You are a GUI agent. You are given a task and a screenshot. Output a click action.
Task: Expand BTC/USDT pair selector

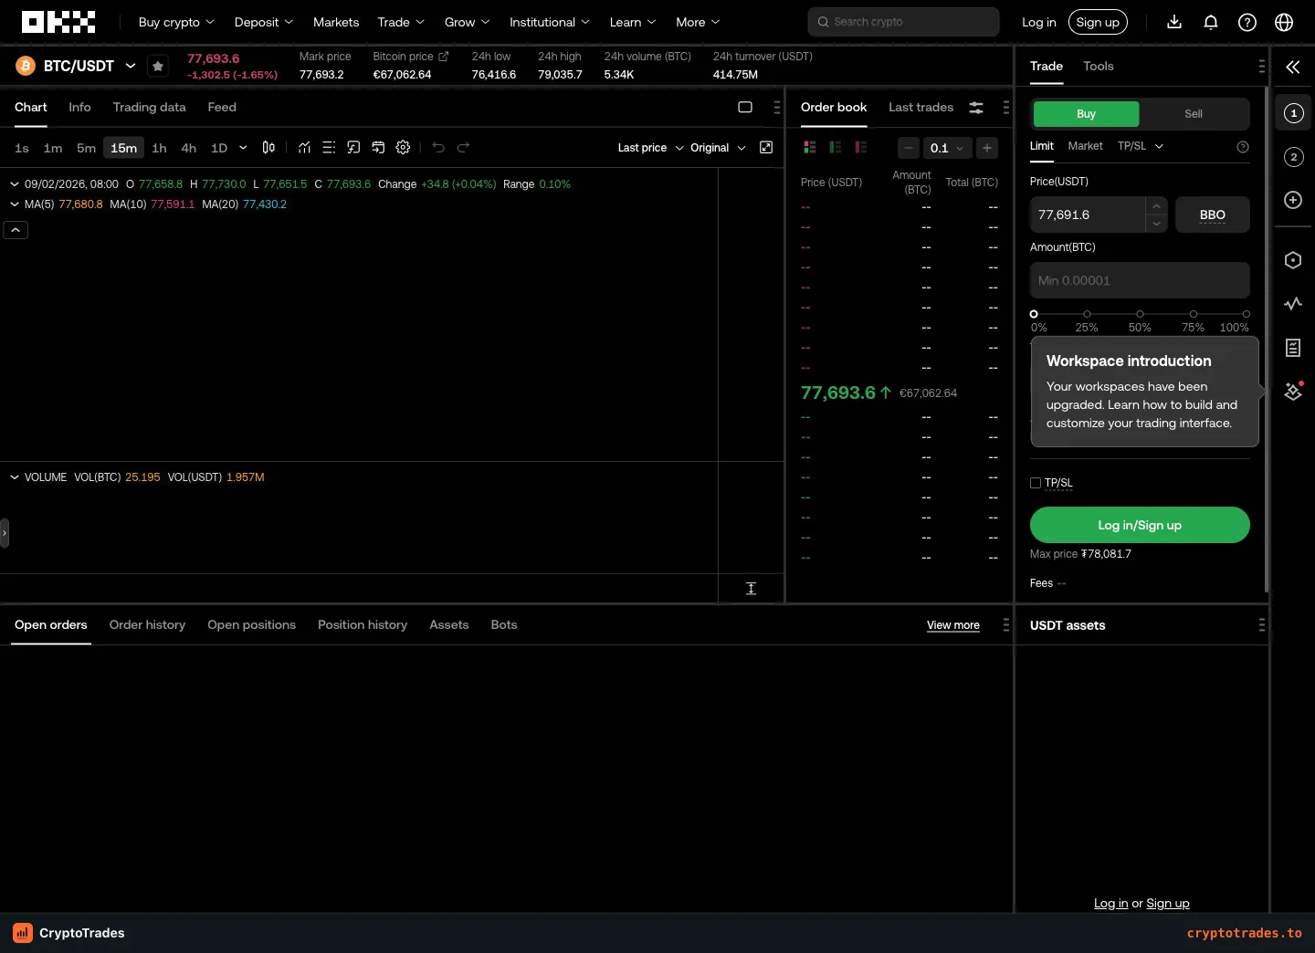[131, 66]
